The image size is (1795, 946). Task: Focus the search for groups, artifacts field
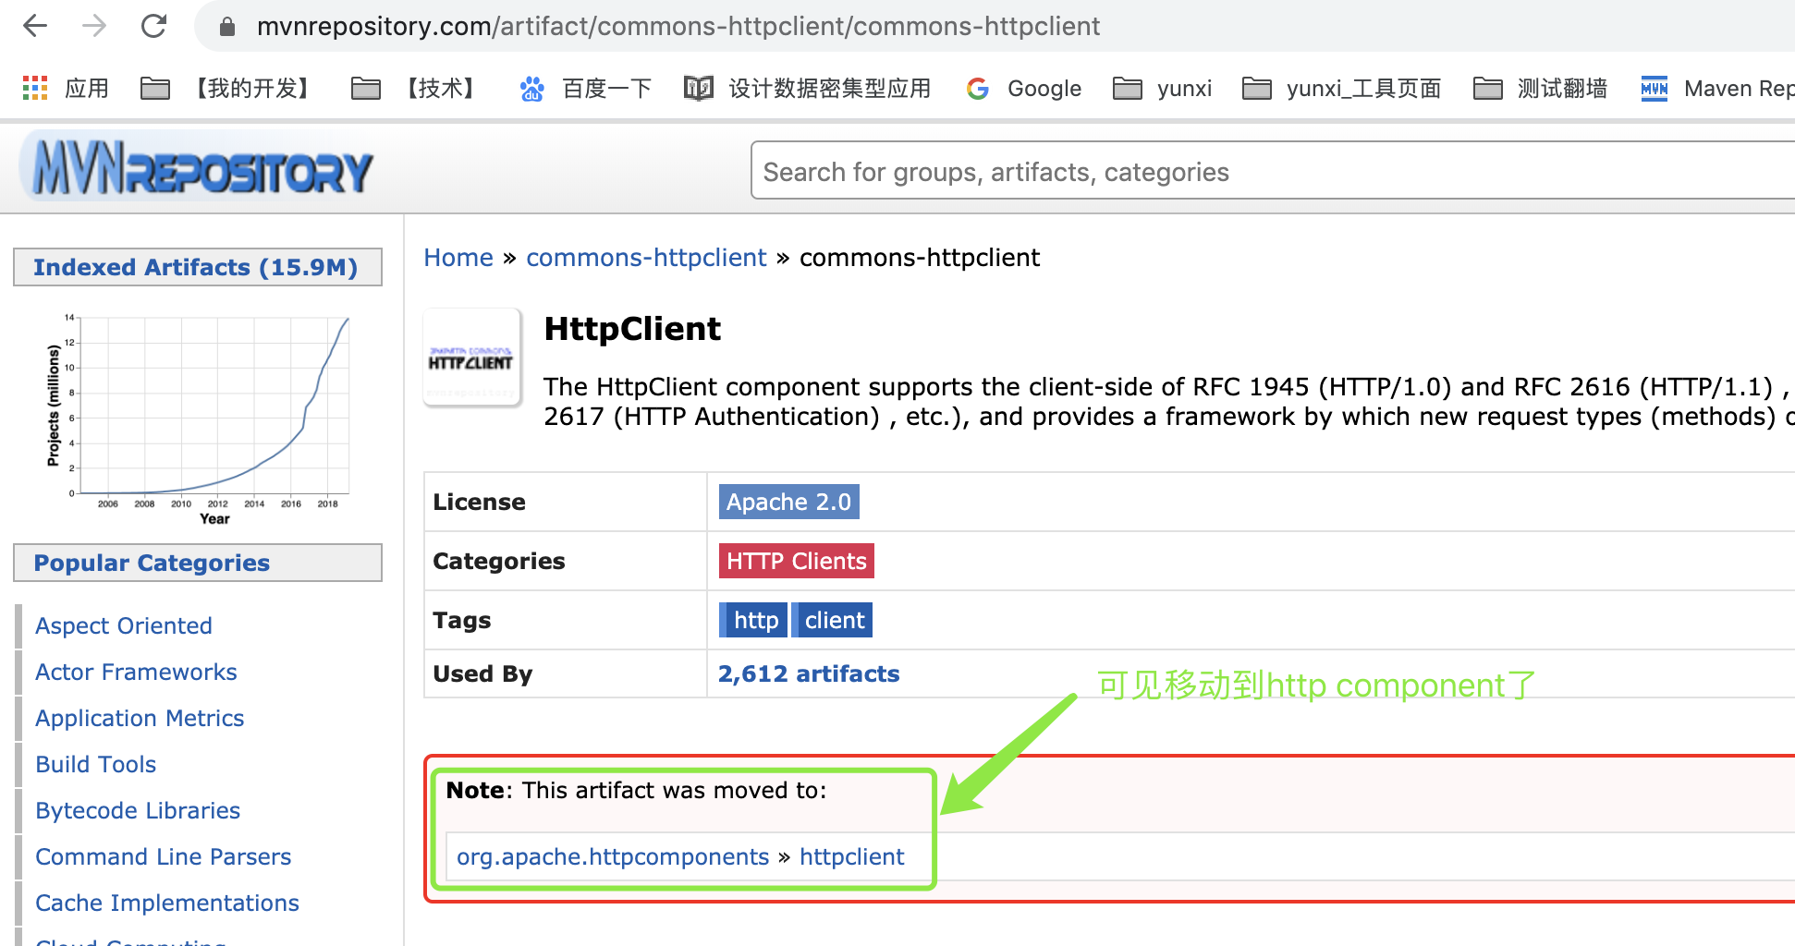(x=1274, y=171)
